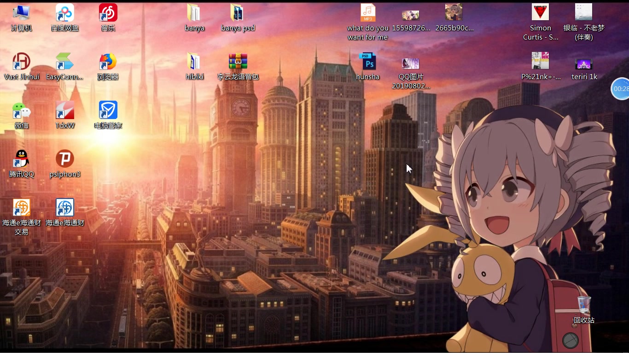Launch the Vast Jinhui shortcut
629x353 pixels.
[x=22, y=62]
